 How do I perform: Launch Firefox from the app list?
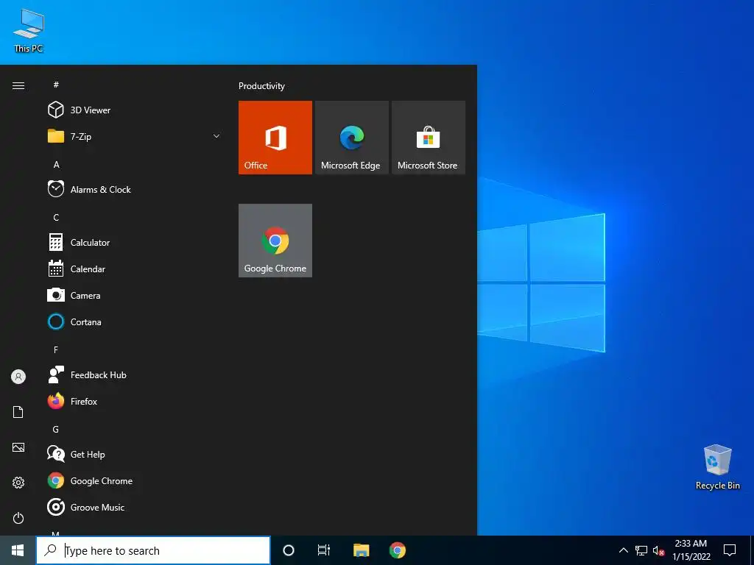[x=135, y=401]
